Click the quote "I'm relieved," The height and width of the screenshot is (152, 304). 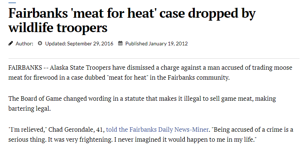point(27,129)
